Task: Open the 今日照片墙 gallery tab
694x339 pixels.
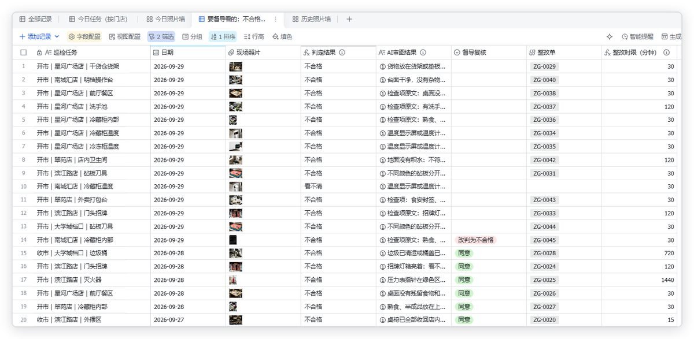Action: click(166, 19)
